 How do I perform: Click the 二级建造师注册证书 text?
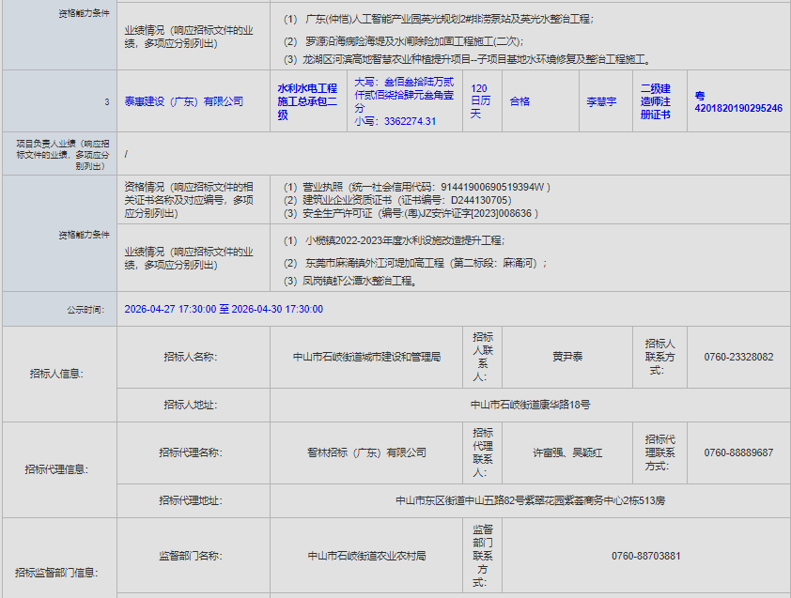pos(656,101)
